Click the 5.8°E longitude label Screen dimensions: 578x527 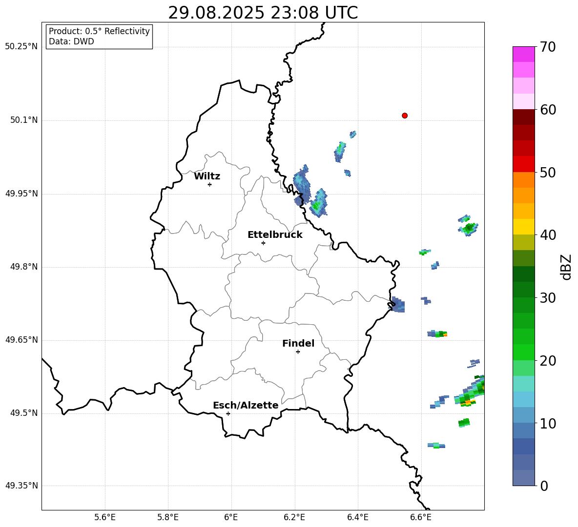[168, 518]
